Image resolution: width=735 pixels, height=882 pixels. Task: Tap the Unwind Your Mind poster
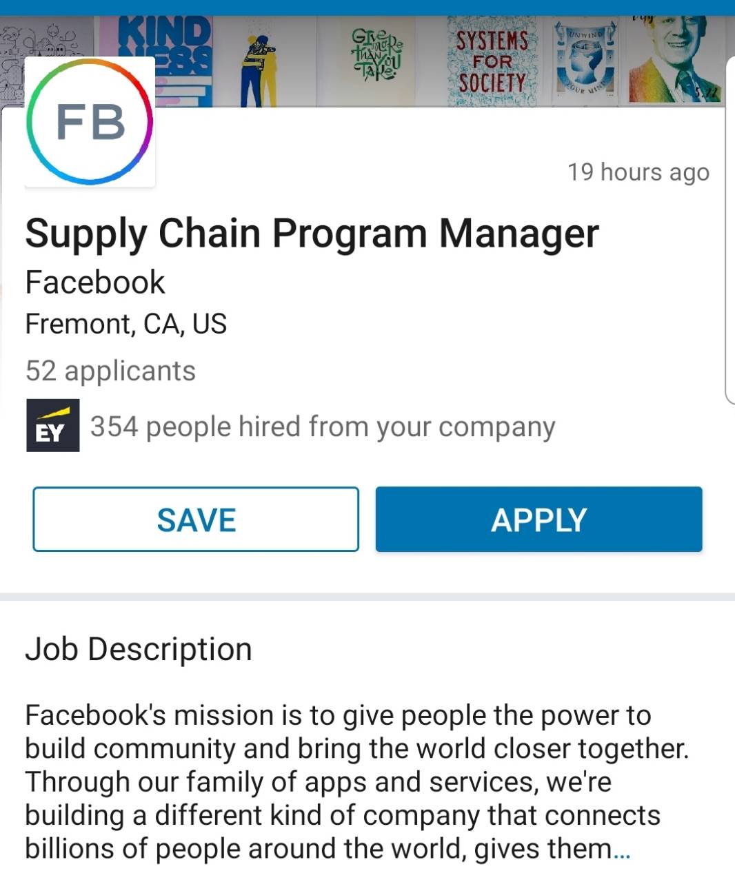pos(585,61)
